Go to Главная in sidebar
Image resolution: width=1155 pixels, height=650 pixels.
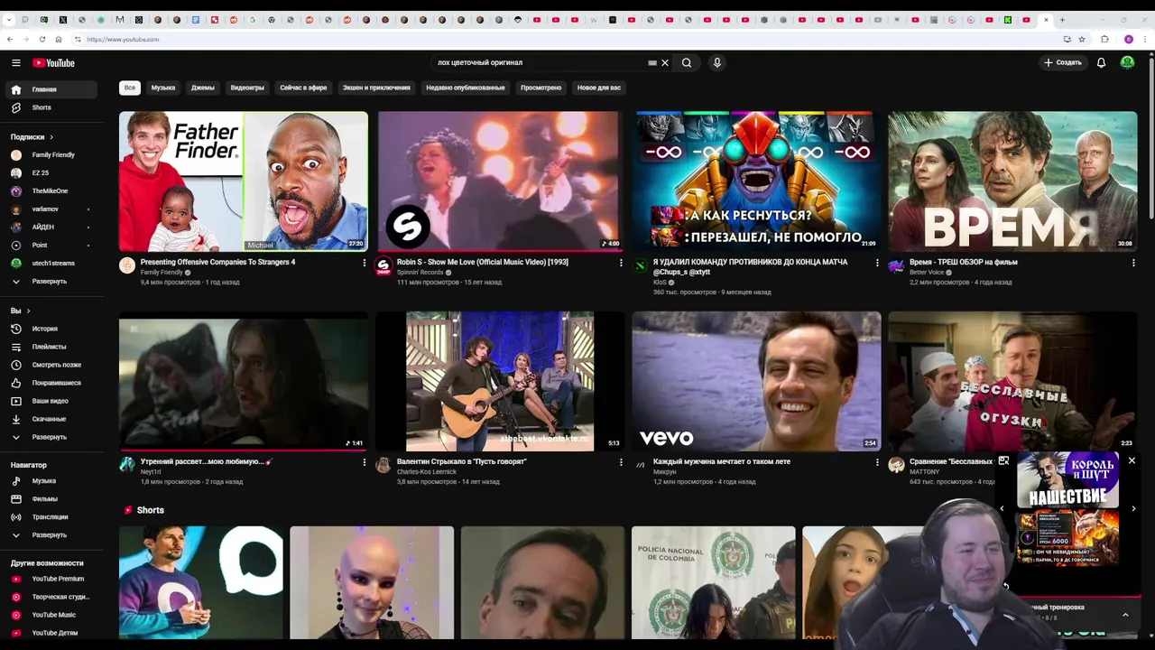click(x=52, y=89)
